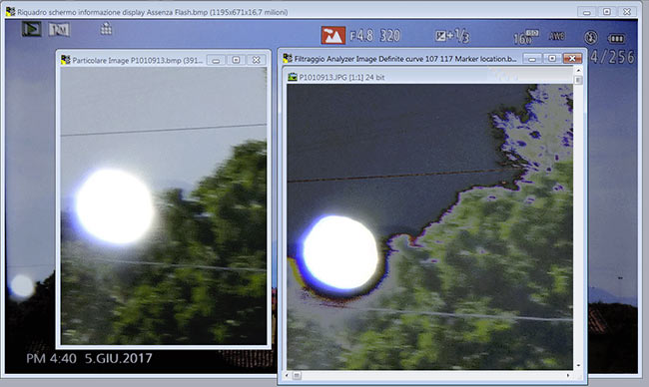Click the Filtraggio Analyzer window title icon

tap(288, 58)
